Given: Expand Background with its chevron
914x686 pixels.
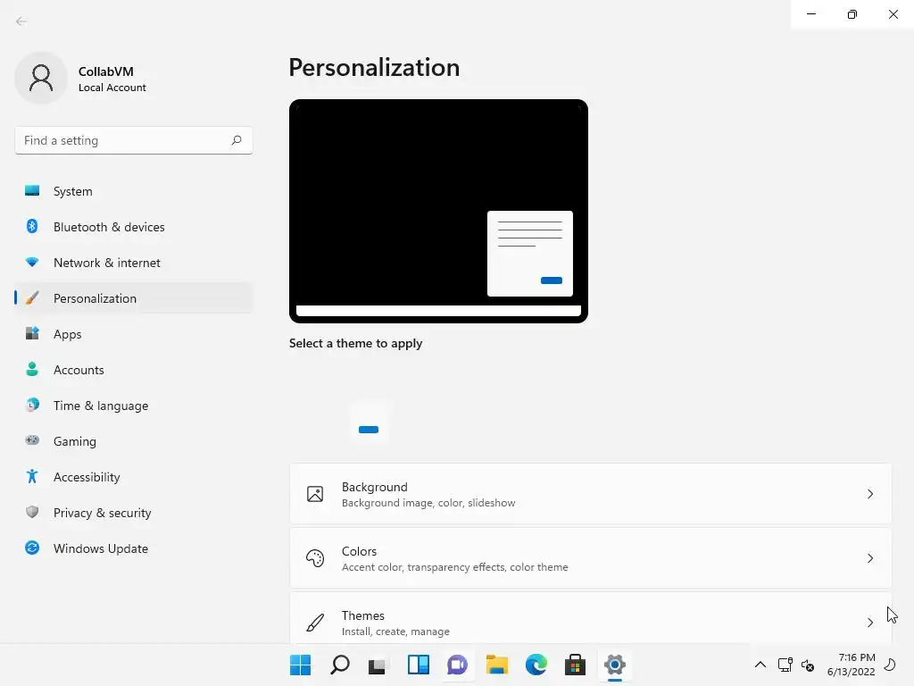Looking at the screenshot, I should 869,494.
